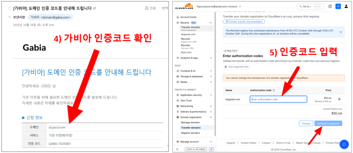
Task: Pin the largessk.com recent item
Action: (211, 34)
